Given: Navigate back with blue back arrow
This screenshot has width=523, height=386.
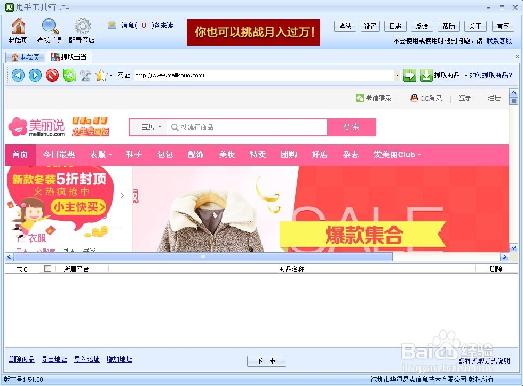Looking at the screenshot, I should click(x=18, y=75).
